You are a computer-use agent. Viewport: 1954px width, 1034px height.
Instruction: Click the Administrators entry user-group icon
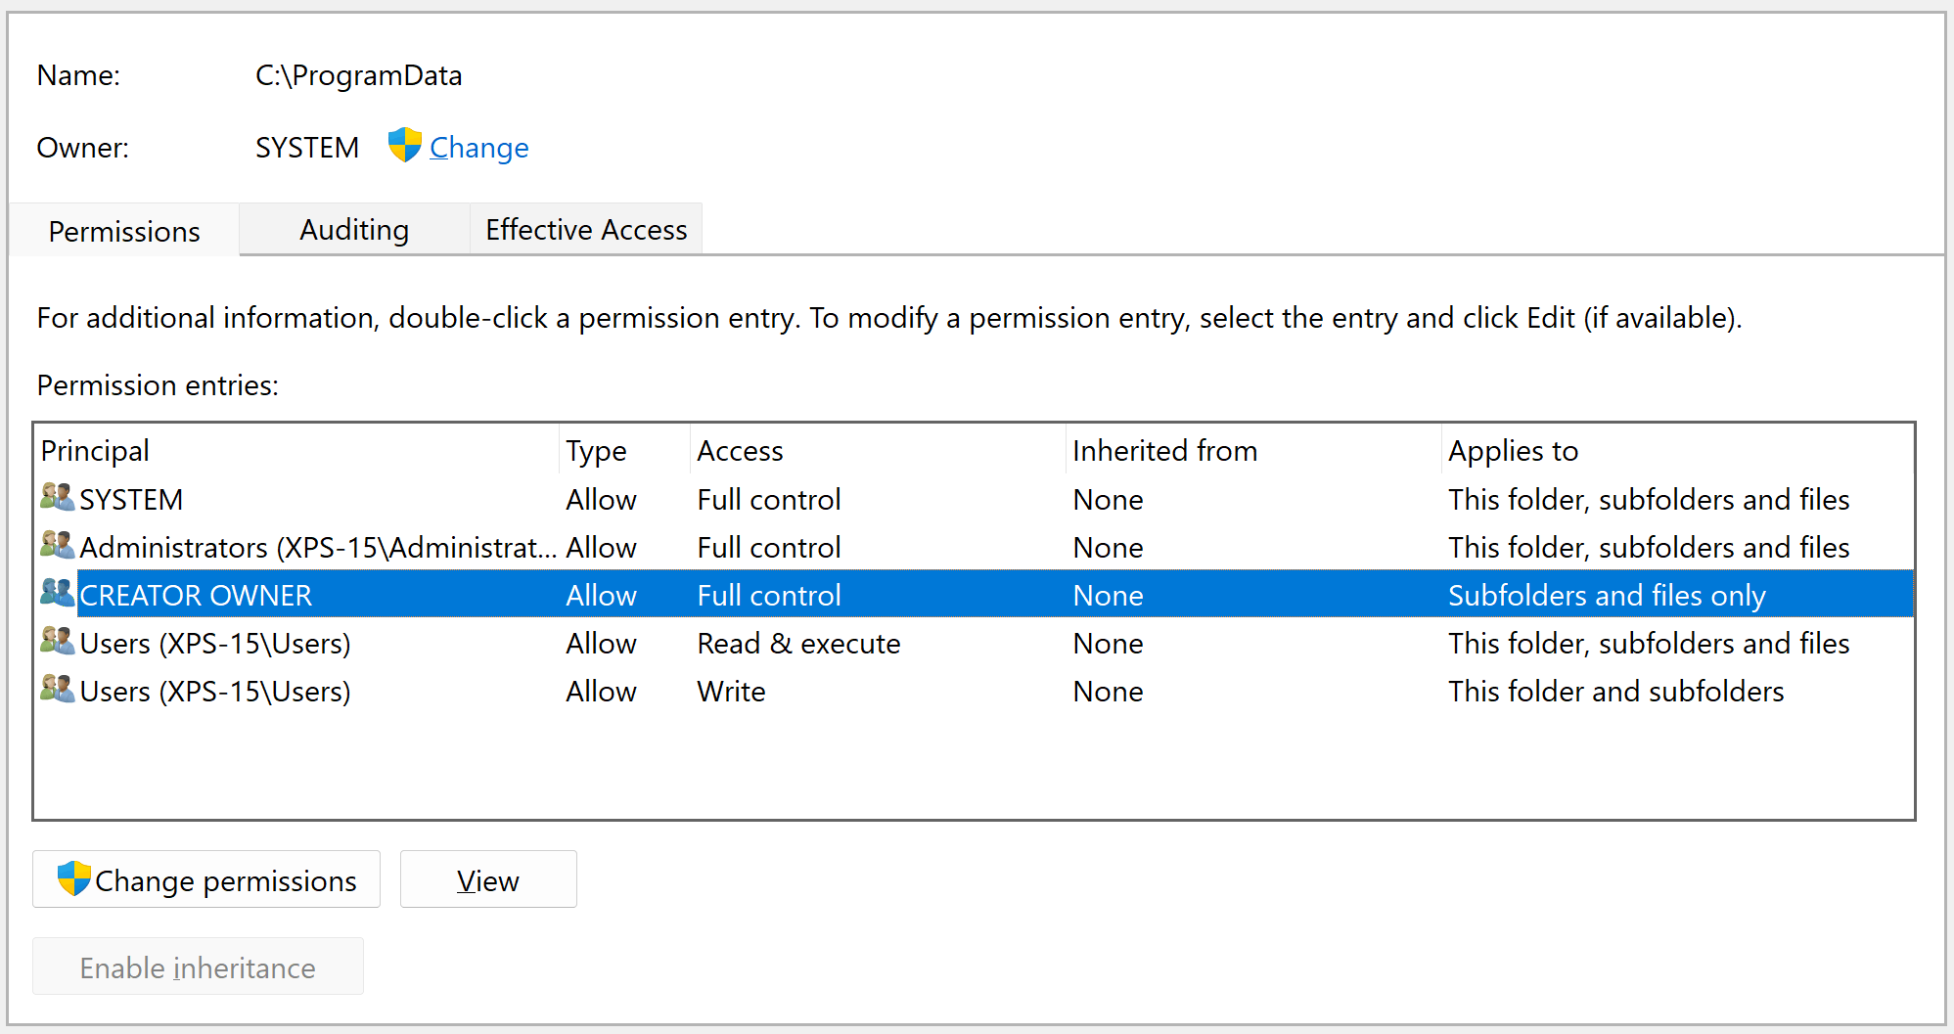coord(57,545)
